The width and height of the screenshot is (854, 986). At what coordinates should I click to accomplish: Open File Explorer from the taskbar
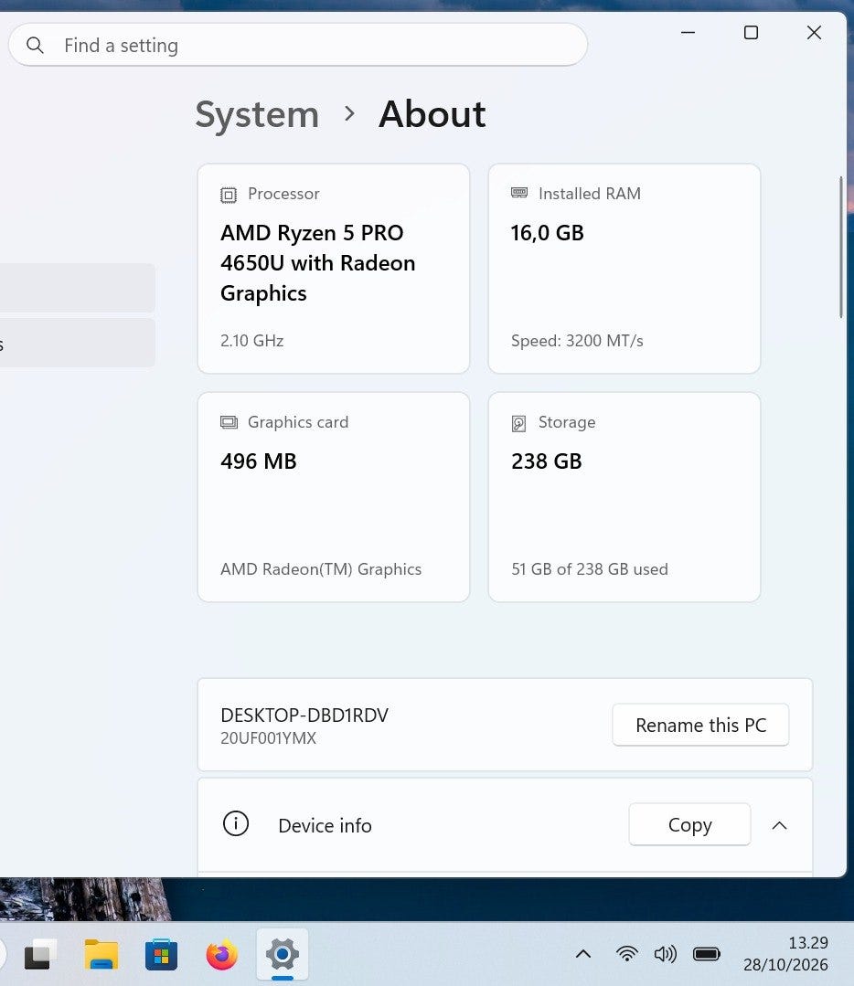(x=101, y=955)
